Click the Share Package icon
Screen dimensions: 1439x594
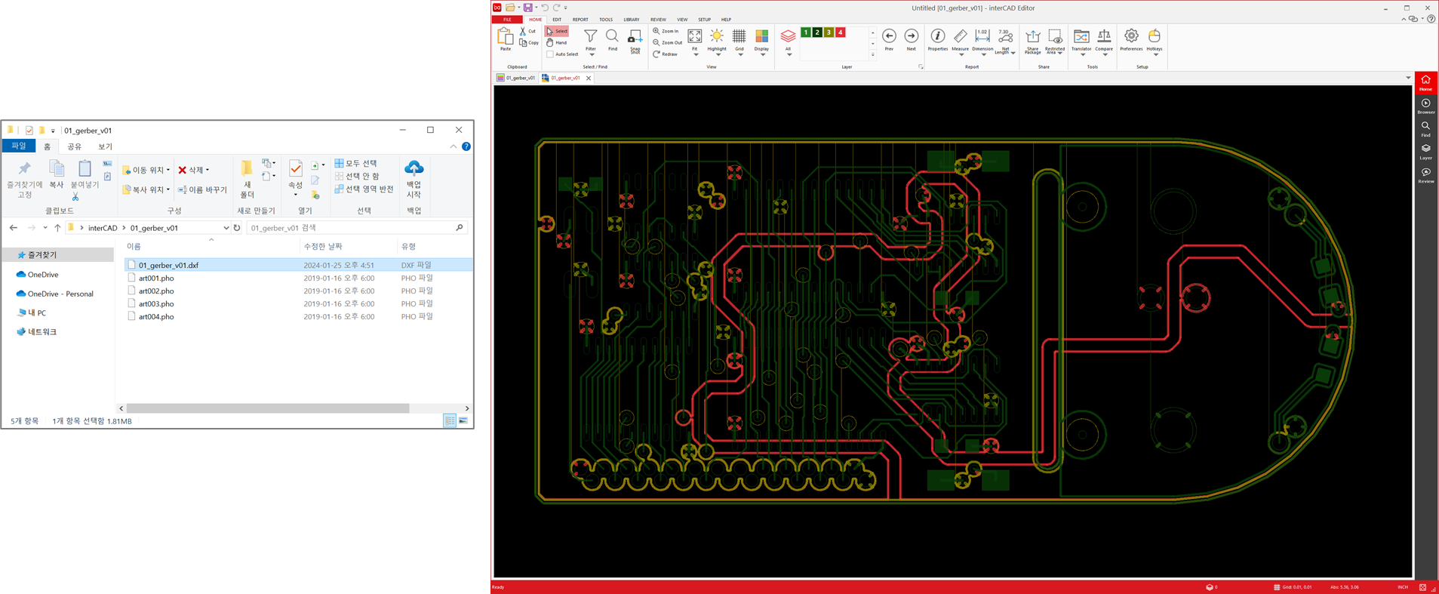point(1032,42)
